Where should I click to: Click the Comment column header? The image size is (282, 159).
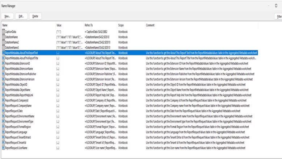(x=150, y=25)
